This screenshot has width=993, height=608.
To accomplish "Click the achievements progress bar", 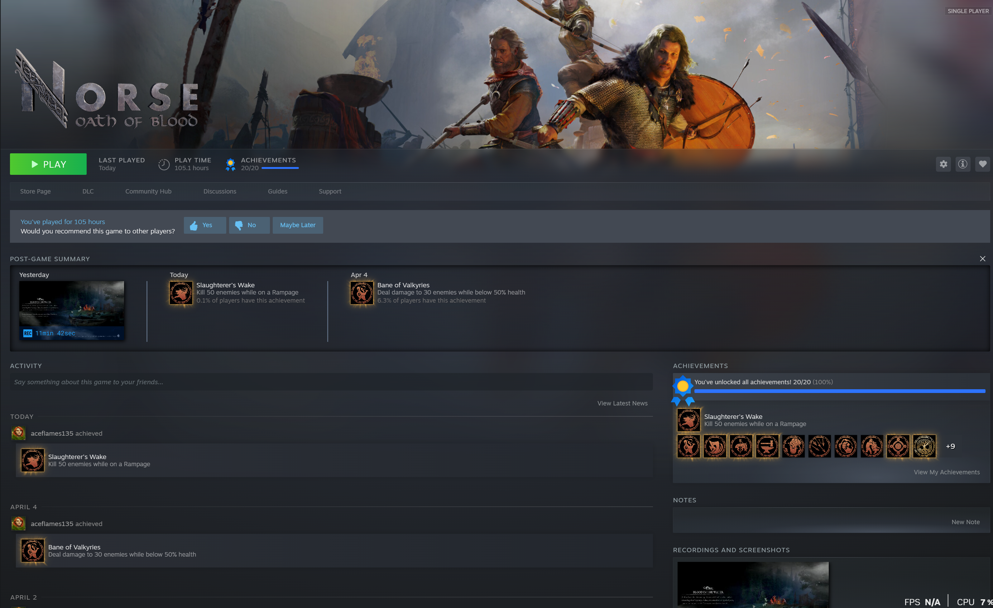I will (x=839, y=391).
